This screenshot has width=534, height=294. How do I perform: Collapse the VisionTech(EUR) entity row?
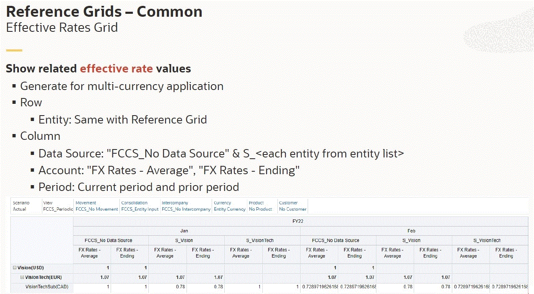click(22, 277)
